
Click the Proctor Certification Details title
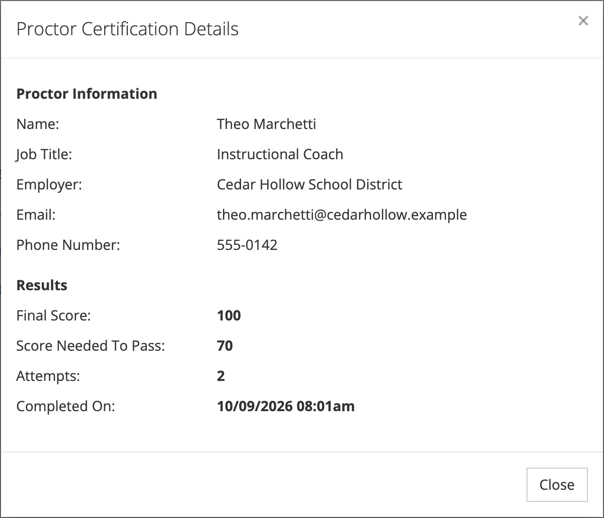127,29
